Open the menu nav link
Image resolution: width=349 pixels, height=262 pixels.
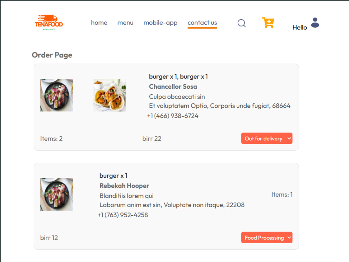125,22
